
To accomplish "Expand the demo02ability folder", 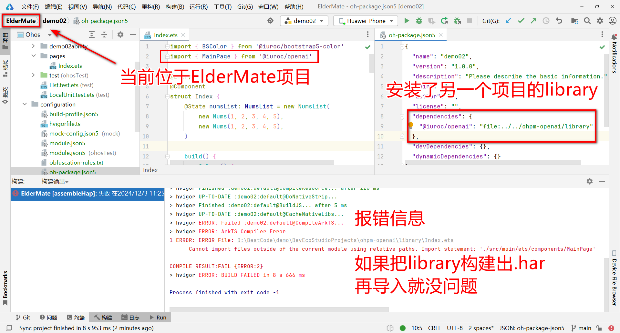I will click(x=33, y=46).
